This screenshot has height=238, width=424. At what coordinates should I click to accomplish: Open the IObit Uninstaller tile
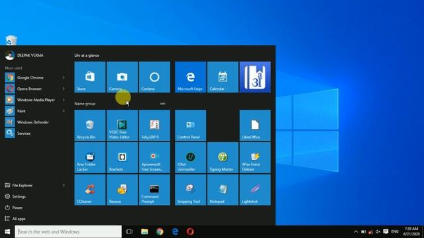[190, 157]
